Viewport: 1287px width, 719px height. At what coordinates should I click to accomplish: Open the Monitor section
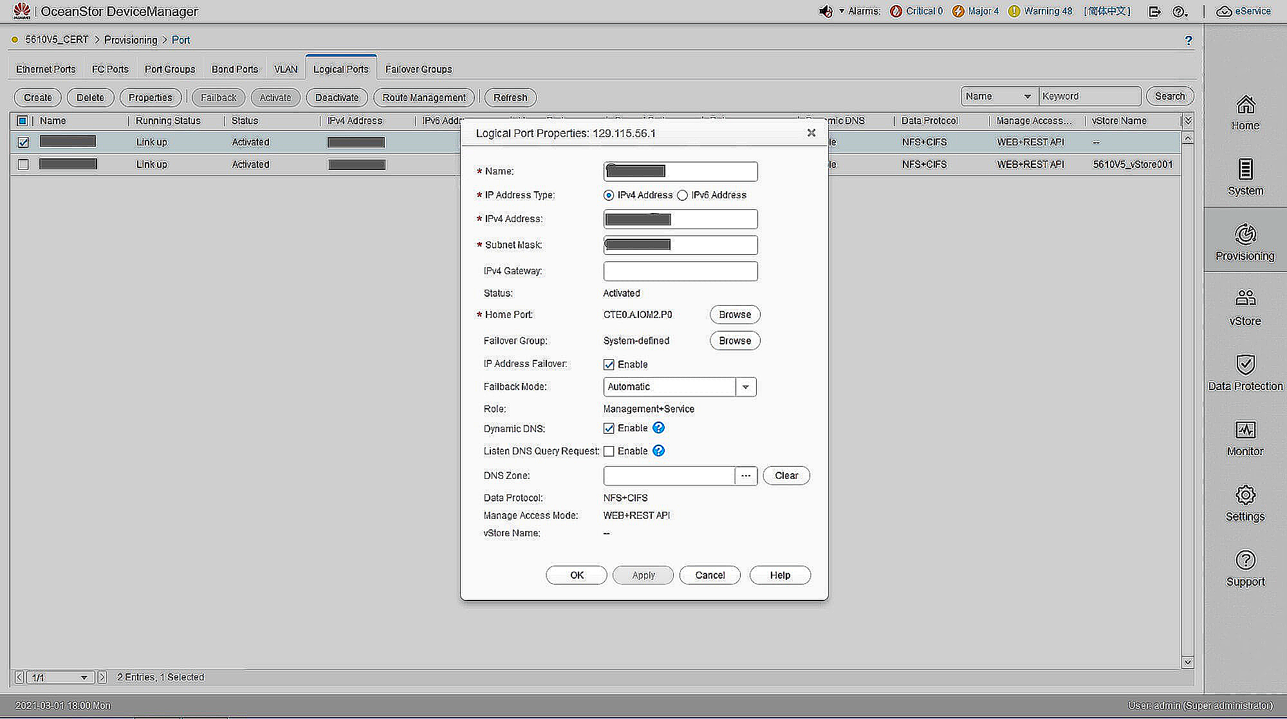click(1245, 438)
